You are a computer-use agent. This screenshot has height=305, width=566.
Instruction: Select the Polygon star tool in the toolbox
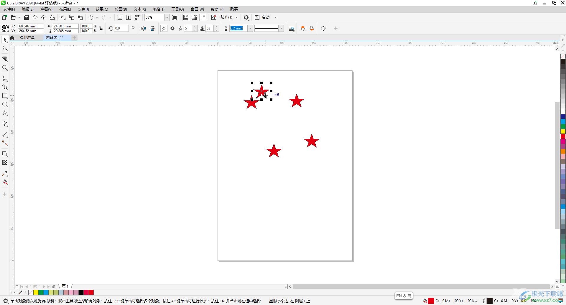[5, 113]
